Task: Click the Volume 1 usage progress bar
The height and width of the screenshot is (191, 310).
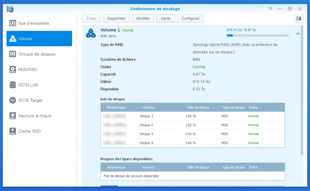Action: [x=257, y=36]
